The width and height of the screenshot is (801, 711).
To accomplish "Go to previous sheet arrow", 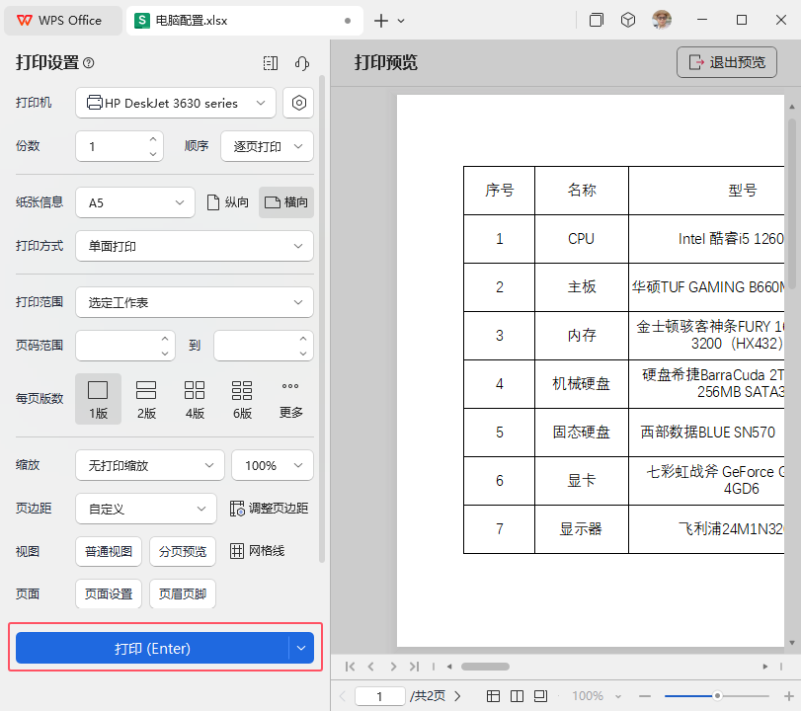I will pyautogui.click(x=371, y=667).
